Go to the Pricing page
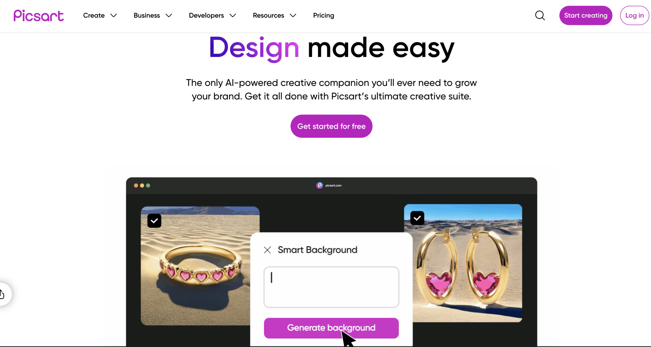 (323, 16)
